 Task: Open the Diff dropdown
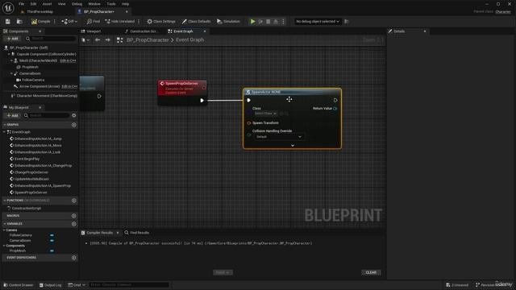69,22
